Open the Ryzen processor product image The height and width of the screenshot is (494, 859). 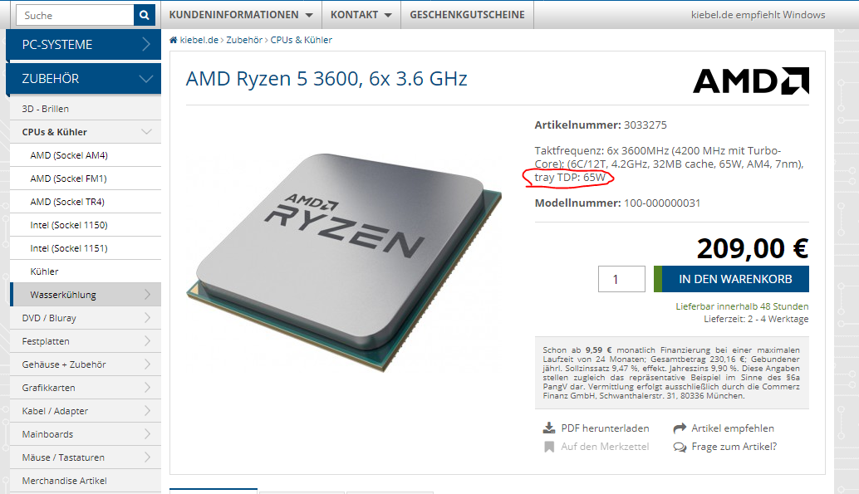pos(345,262)
